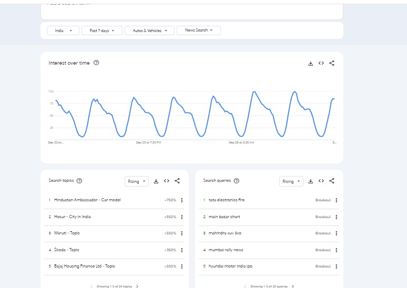Go to next page of search queries
The width and height of the screenshot is (407, 288).
tap(293, 286)
